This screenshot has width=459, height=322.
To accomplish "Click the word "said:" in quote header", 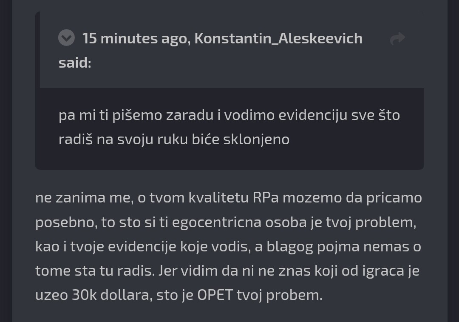I will coord(75,63).
